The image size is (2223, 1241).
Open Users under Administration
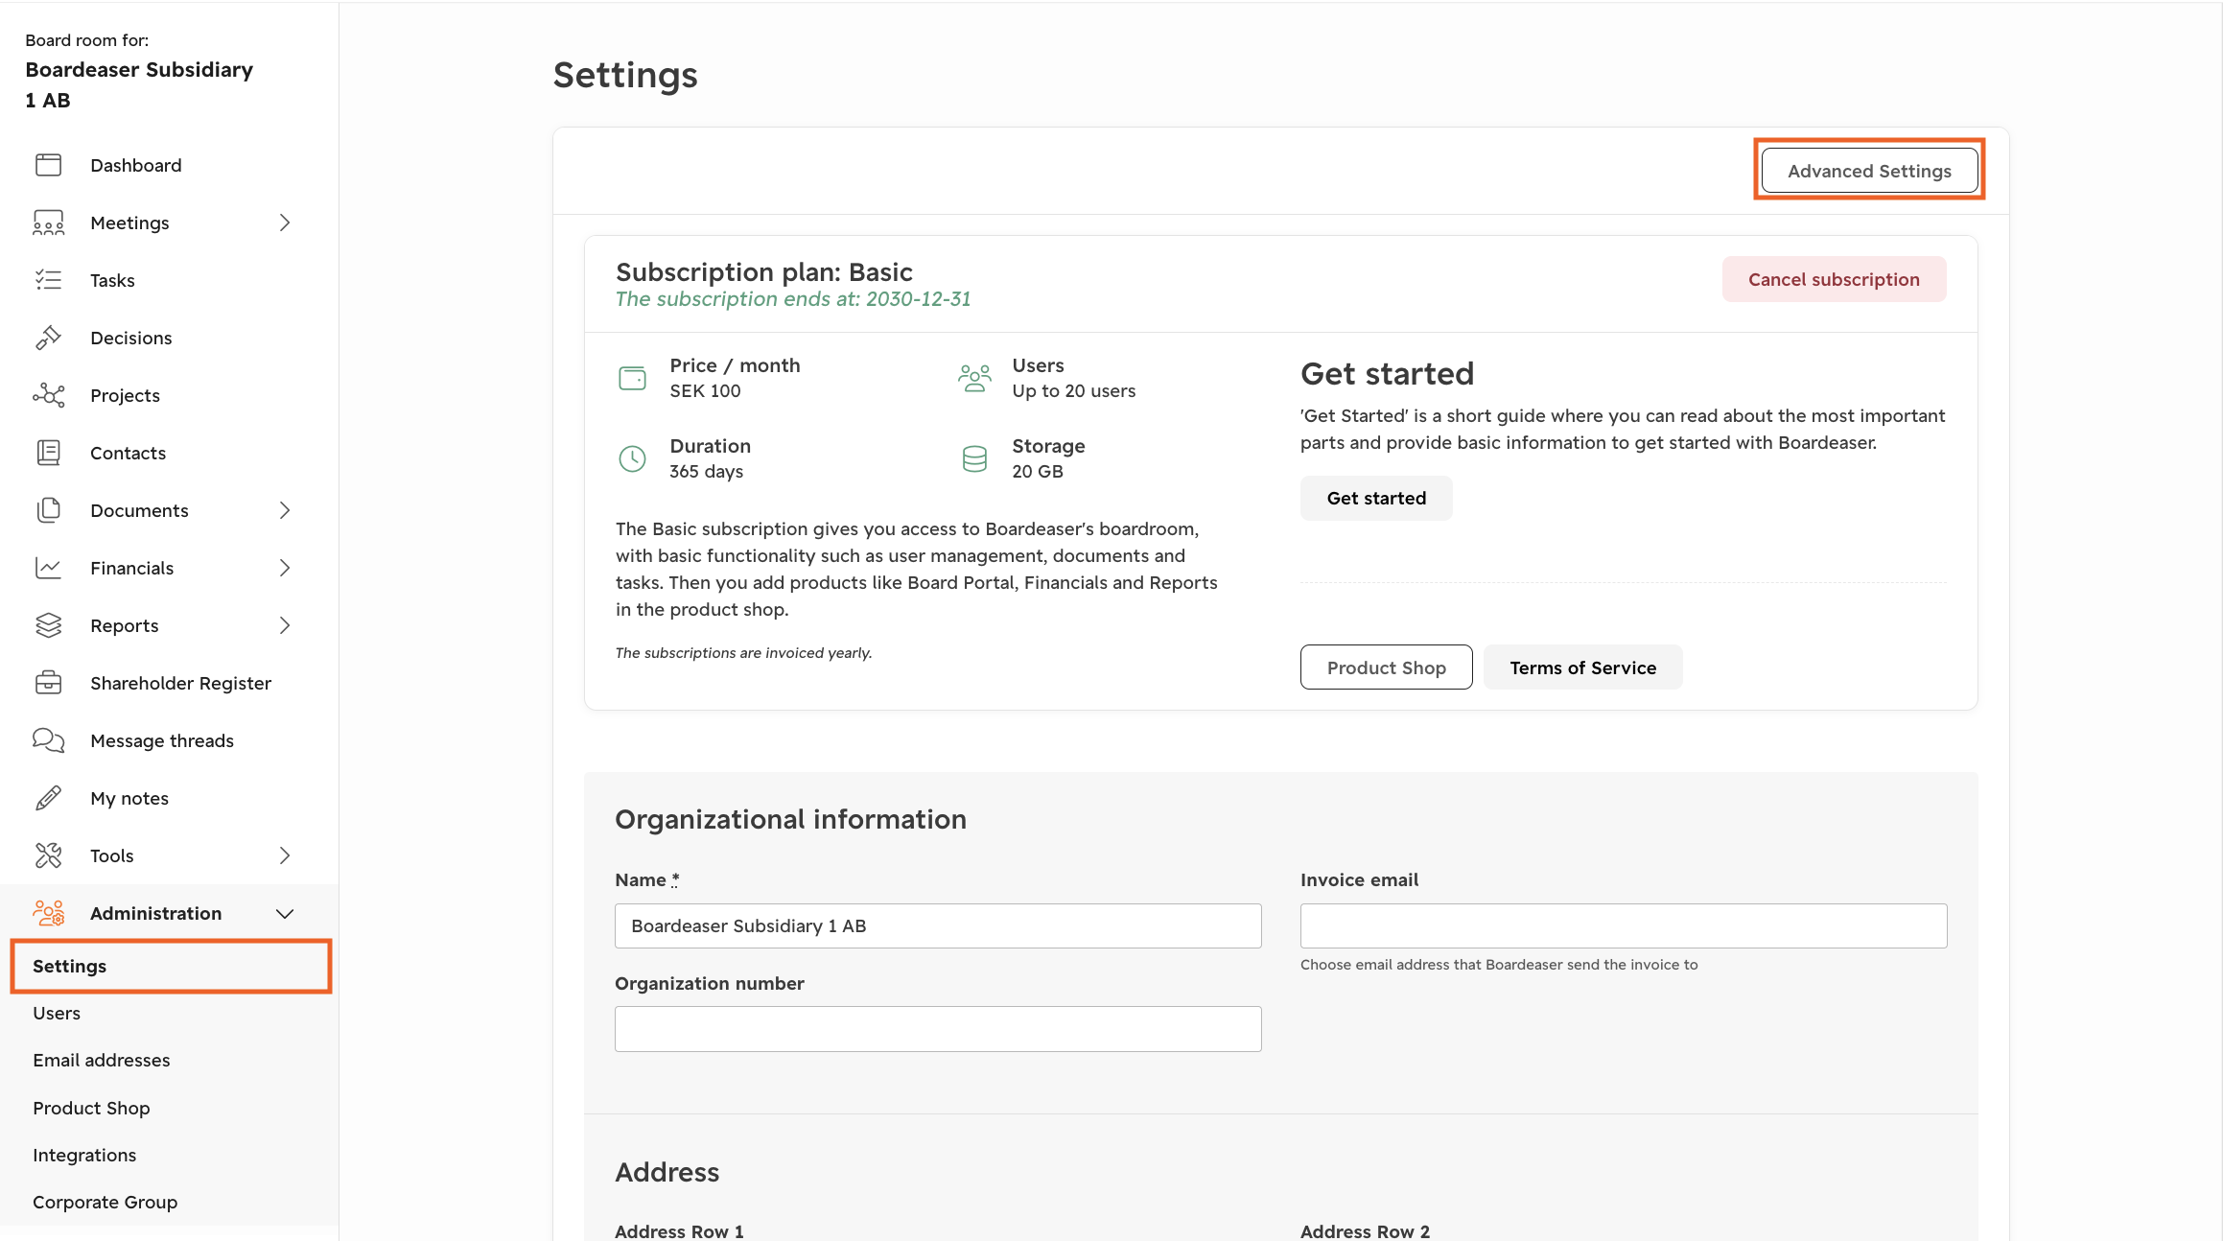pos(57,1013)
